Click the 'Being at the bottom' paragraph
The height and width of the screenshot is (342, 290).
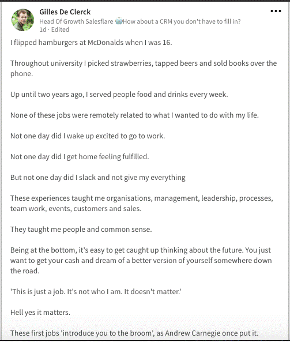click(x=141, y=261)
